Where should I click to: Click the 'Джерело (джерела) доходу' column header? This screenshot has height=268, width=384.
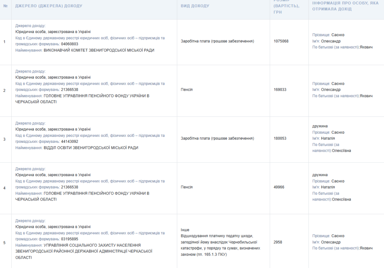49,6
